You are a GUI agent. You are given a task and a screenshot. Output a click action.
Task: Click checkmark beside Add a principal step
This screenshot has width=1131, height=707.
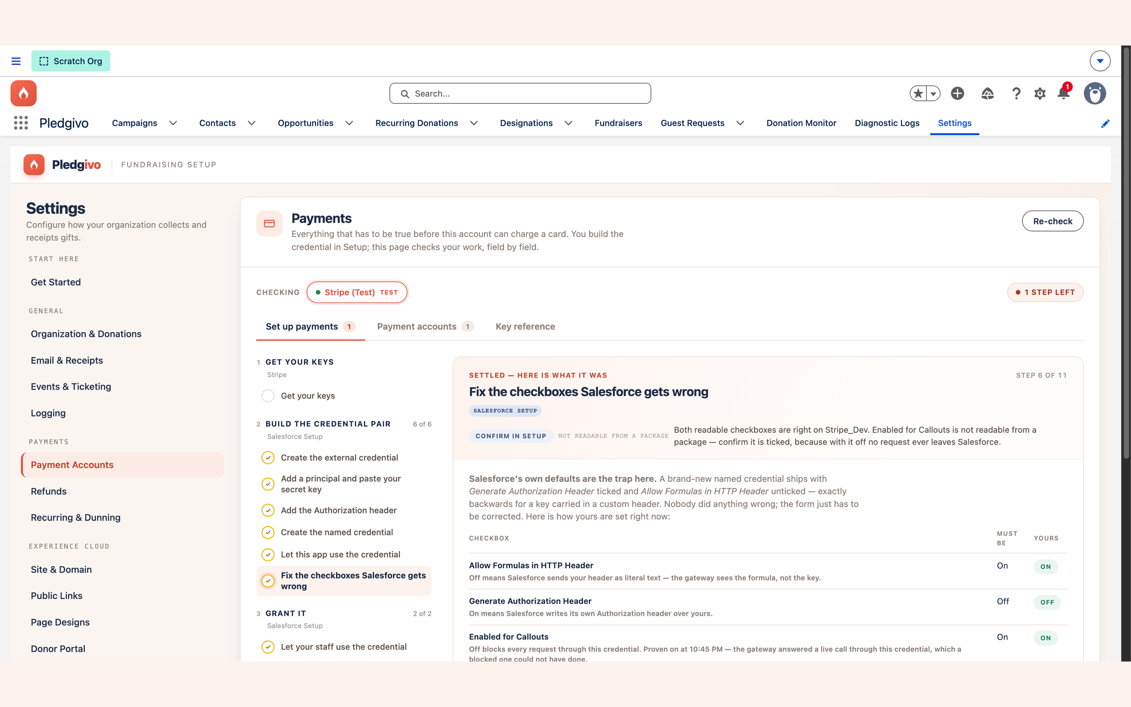pos(268,484)
